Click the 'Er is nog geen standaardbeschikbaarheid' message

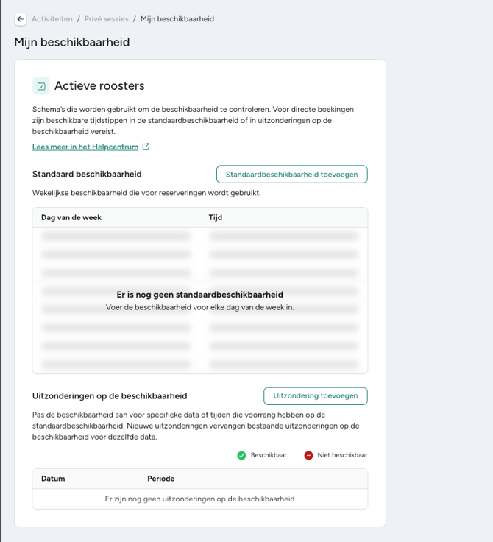point(199,295)
